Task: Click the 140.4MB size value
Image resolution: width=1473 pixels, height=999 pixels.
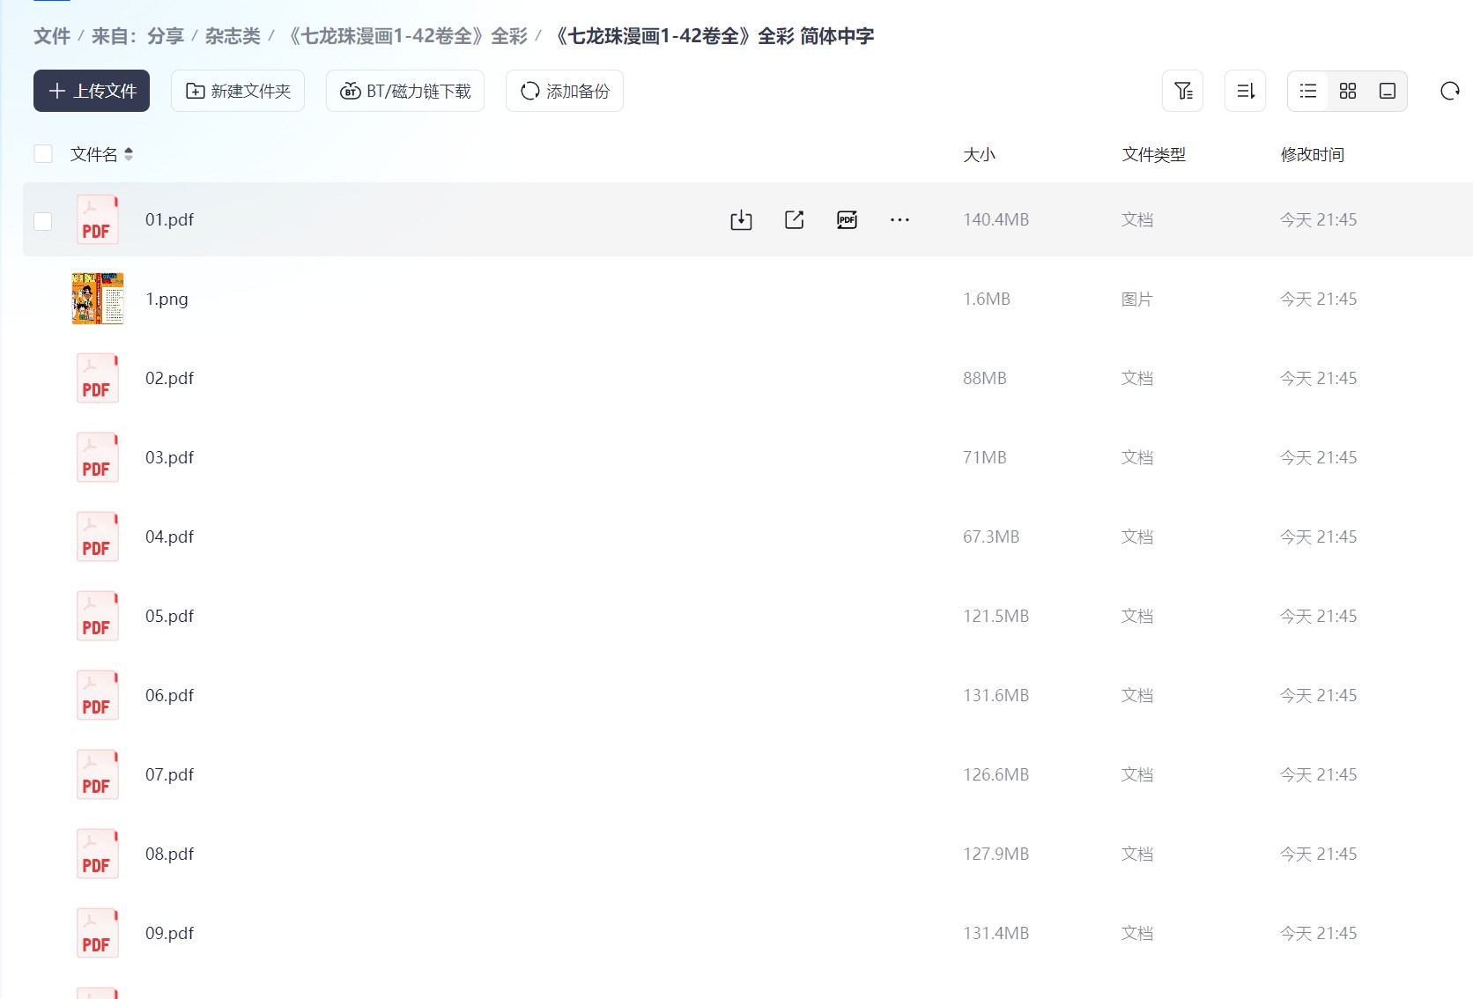Action: (996, 219)
